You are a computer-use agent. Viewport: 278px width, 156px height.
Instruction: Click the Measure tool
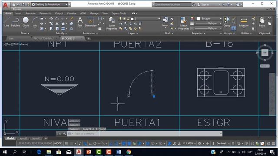(244, 22)
